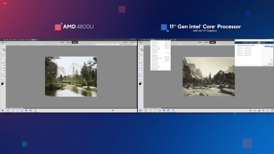Open Organizer in AMD window bottom bar

30,110
